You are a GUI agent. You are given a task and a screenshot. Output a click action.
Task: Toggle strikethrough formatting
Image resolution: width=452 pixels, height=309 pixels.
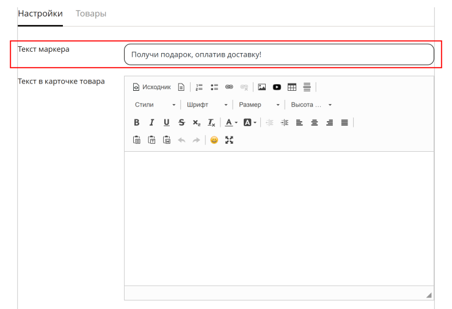(181, 123)
